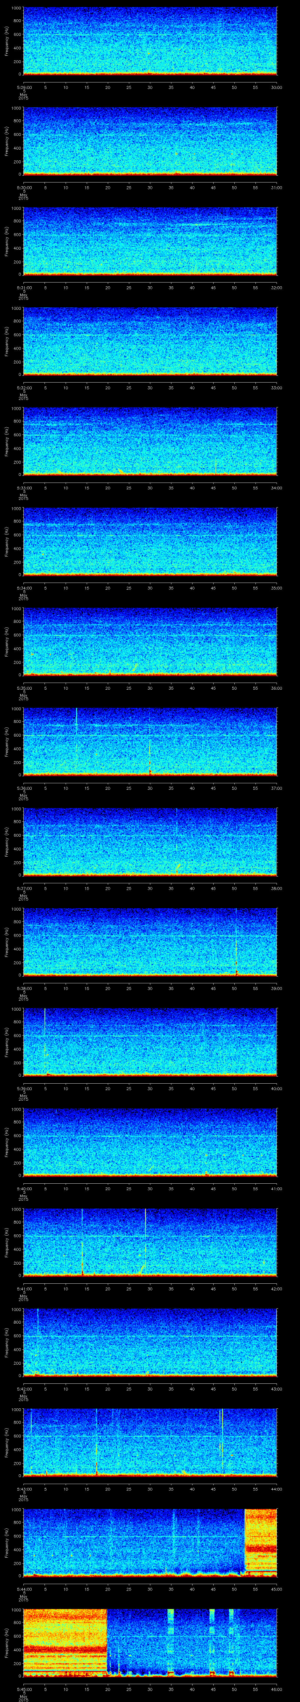Select the spectrogram panel starting at 5:36:00

pyautogui.click(x=150, y=742)
